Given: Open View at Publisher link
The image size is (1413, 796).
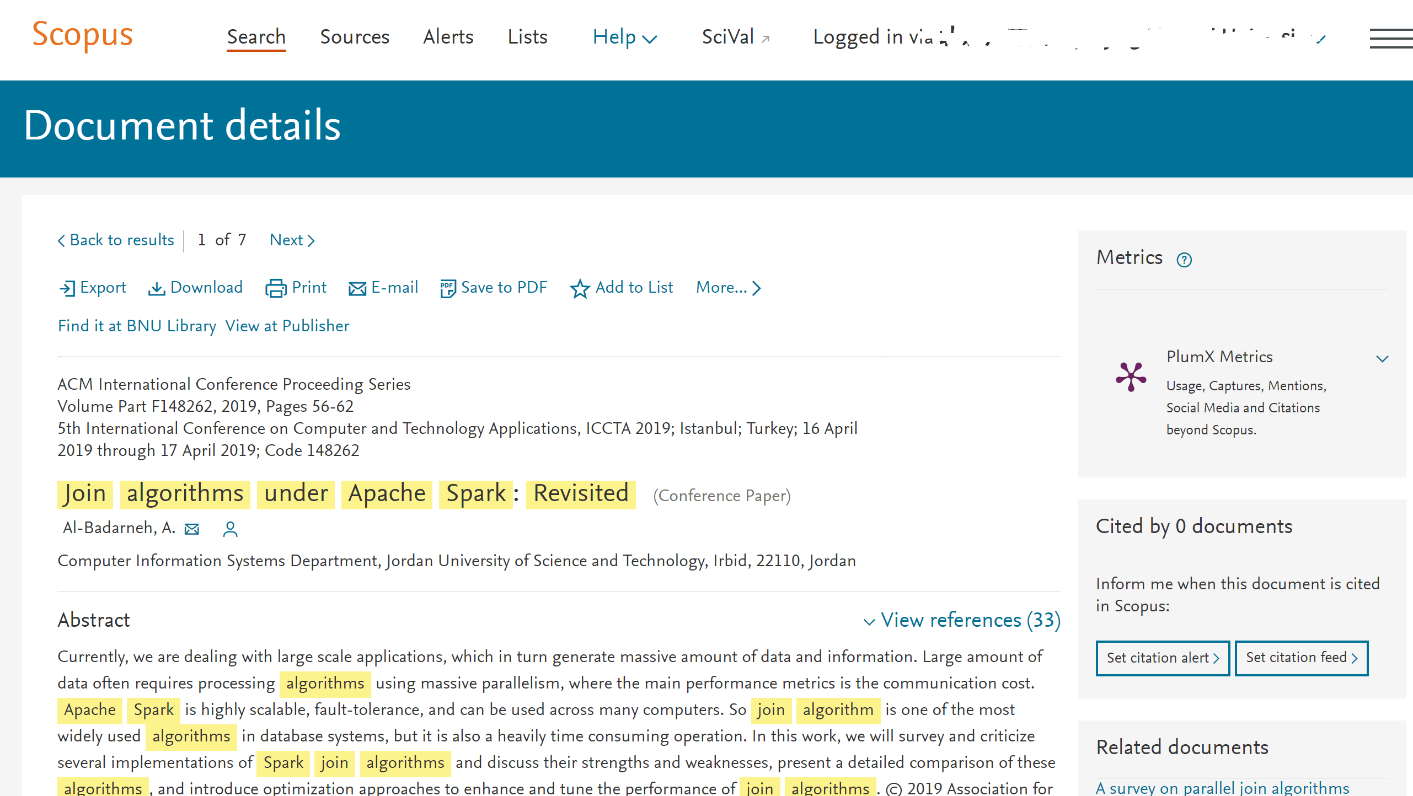Looking at the screenshot, I should [x=287, y=326].
